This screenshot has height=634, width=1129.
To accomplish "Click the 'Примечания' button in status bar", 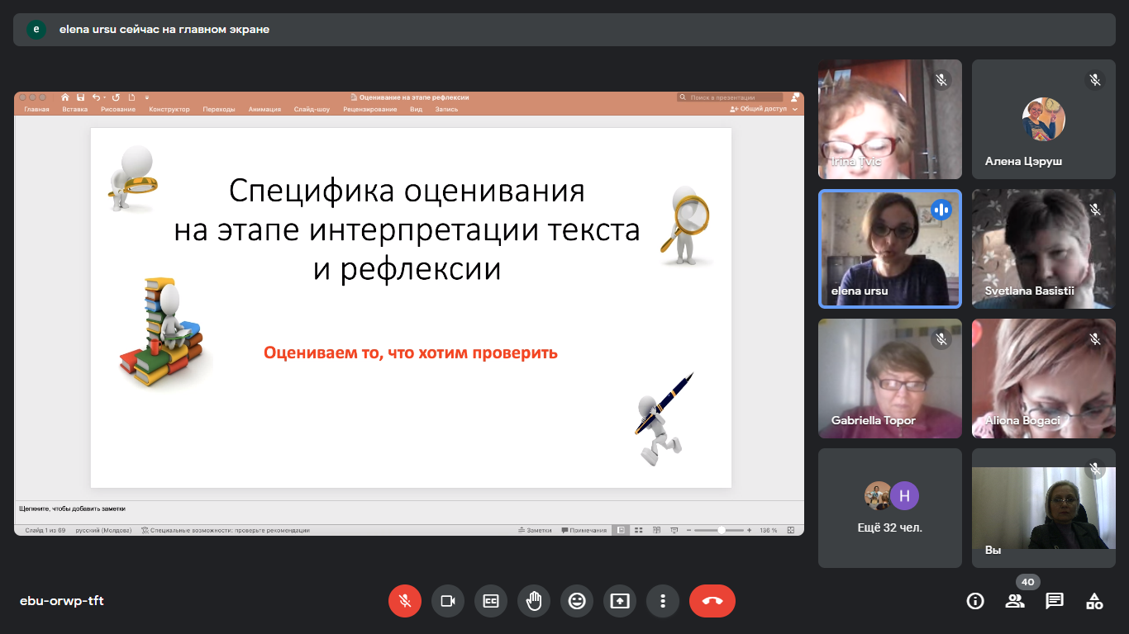I will coord(584,530).
